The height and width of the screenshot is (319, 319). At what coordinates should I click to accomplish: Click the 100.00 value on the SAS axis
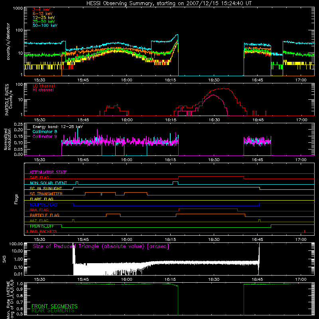coord(16,244)
